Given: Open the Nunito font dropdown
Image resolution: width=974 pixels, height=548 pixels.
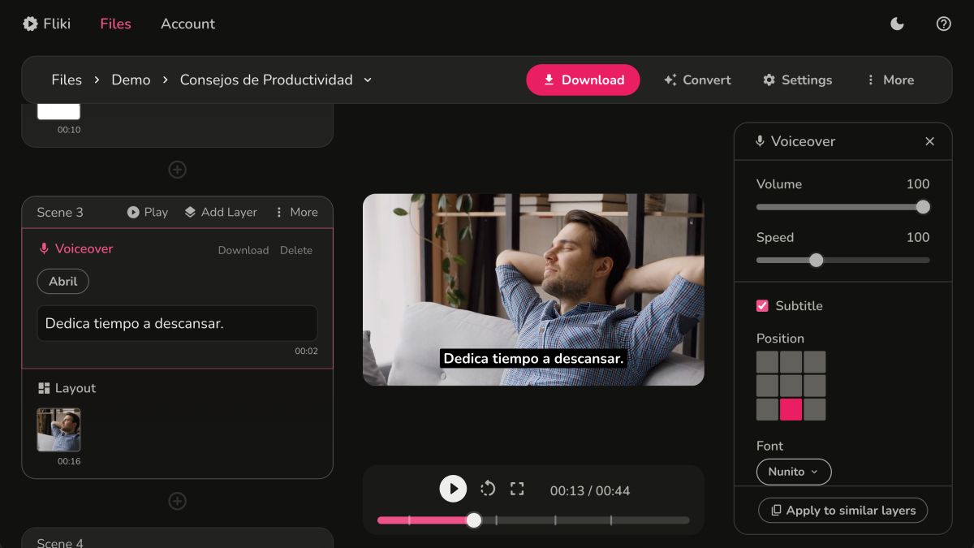Looking at the screenshot, I should (794, 472).
